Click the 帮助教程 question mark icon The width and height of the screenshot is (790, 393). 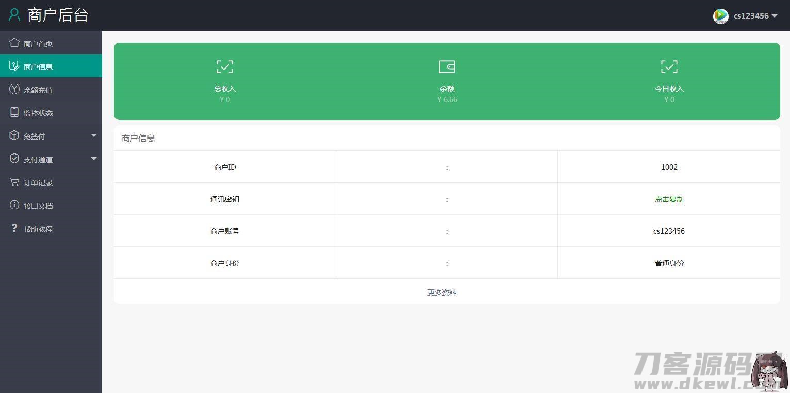click(14, 228)
